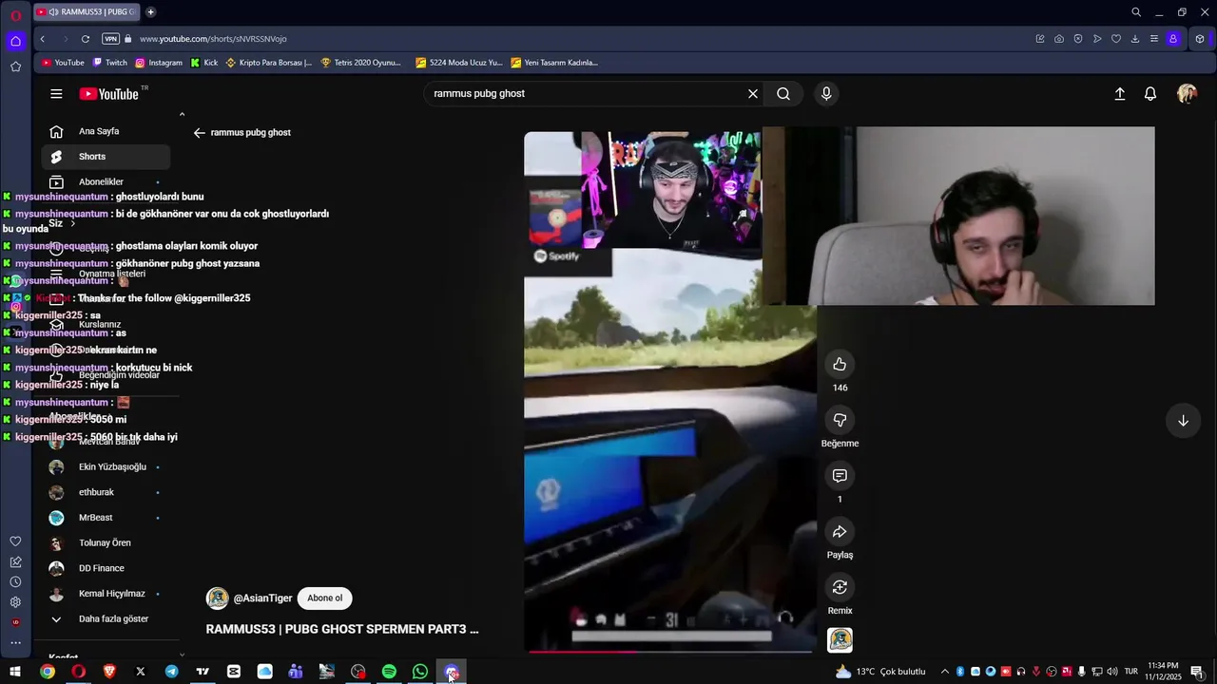Open the YouTube bookmark
Image resolution: width=1217 pixels, height=684 pixels.
pos(63,63)
